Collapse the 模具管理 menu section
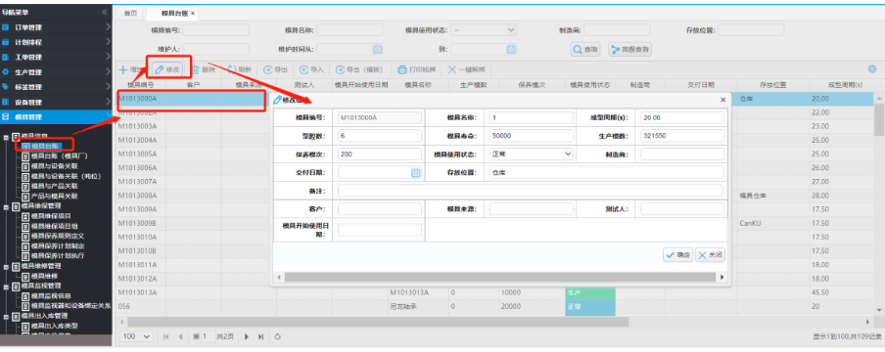 [x=56, y=116]
